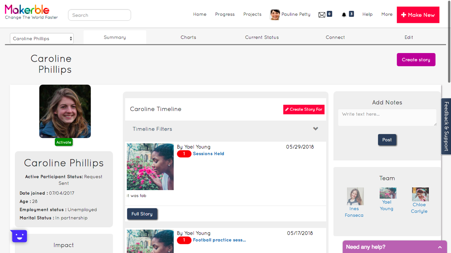Click the 05/17/2018 date text
Screen dimensions: 451x253
pyautogui.click(x=300, y=233)
